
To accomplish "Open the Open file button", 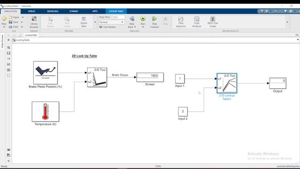I will click(14, 17).
